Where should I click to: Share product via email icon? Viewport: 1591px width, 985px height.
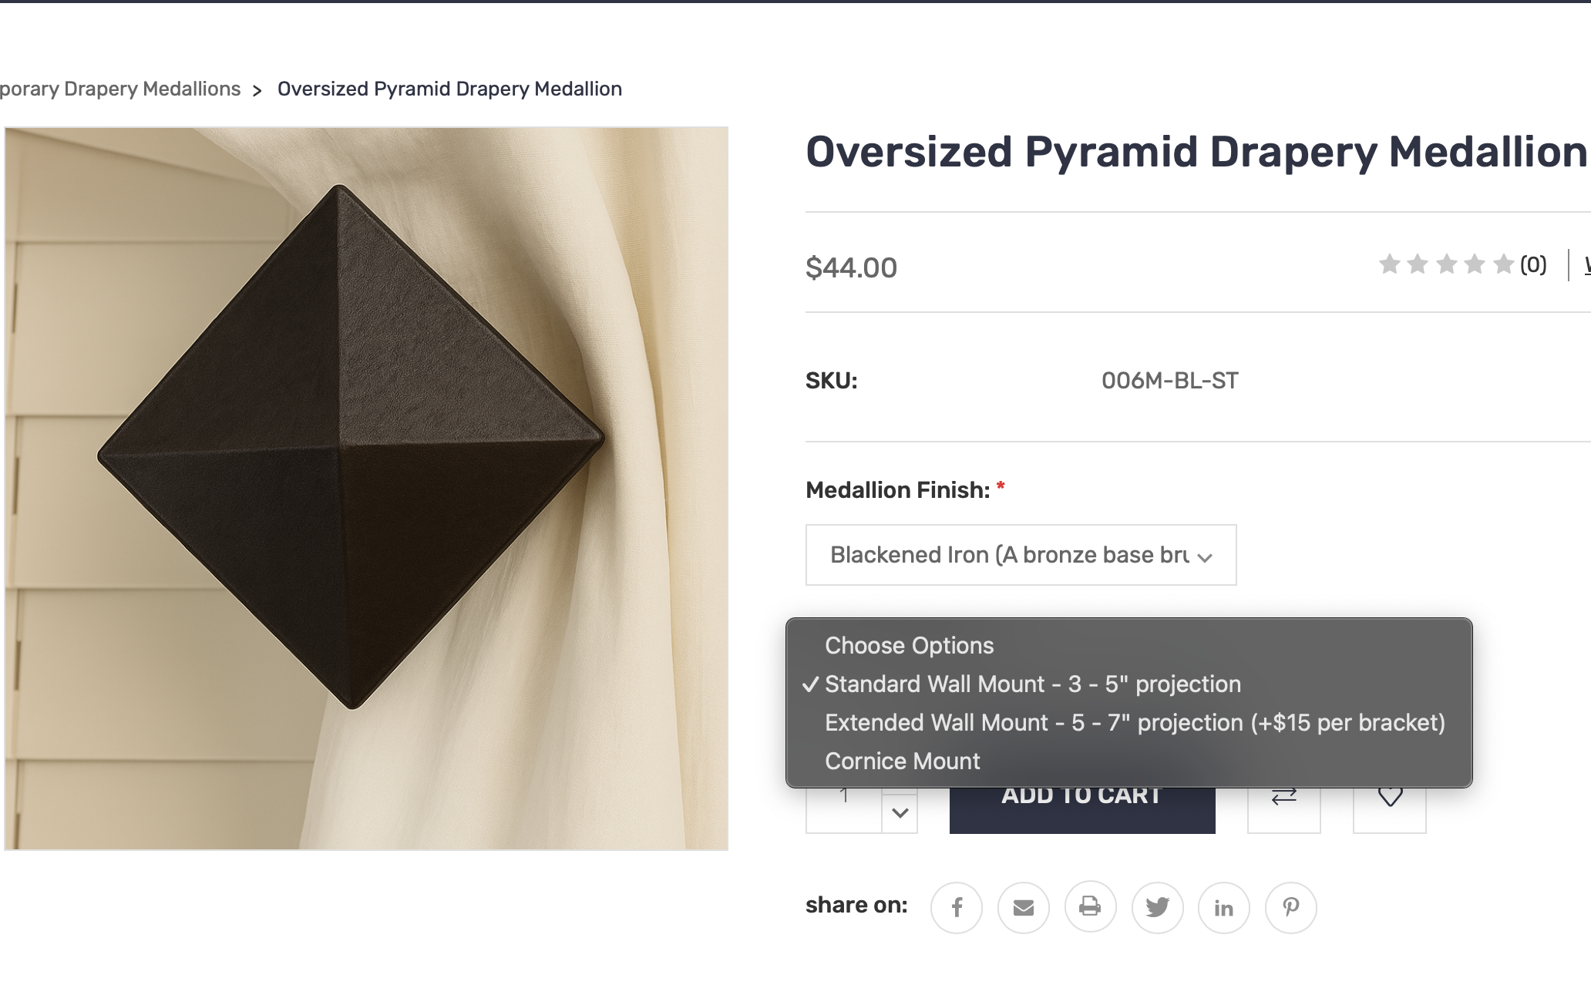pos(1023,907)
